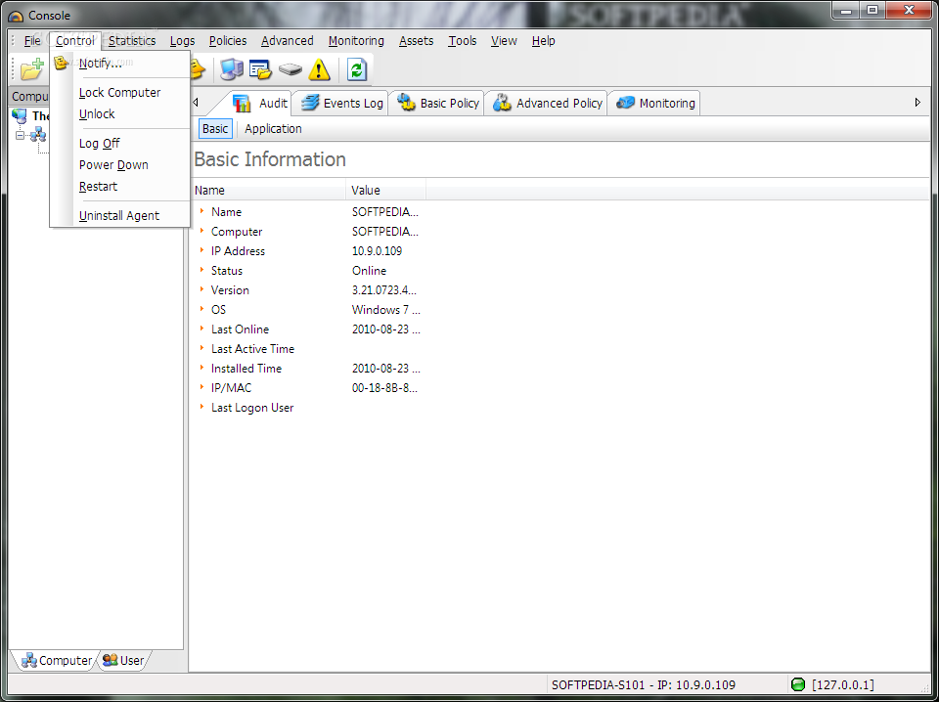Viewport: 939px width, 702px height.
Task: Expand the IP/MAC row arrow
Action: [201, 387]
